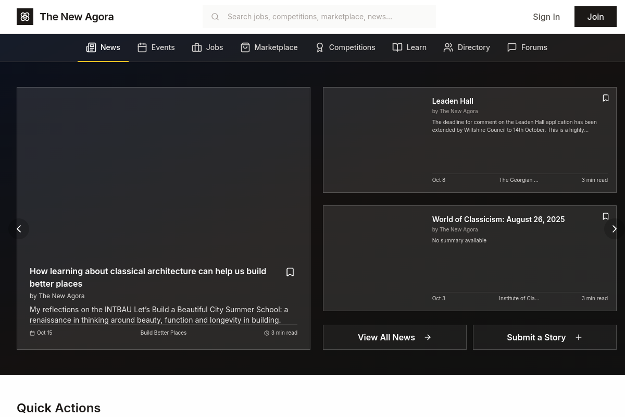
Task: Go to the Directory tab
Action: pos(467,47)
